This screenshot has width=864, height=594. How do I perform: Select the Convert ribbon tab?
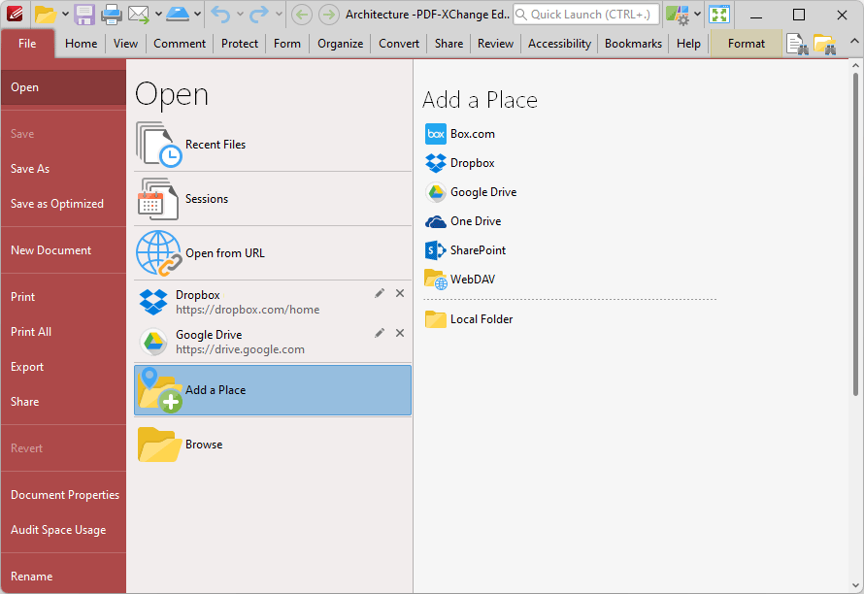[399, 44]
